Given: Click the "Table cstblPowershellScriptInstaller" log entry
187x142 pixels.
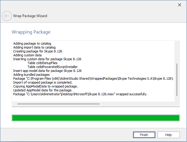Looking at the screenshot, I should [x=52, y=67].
